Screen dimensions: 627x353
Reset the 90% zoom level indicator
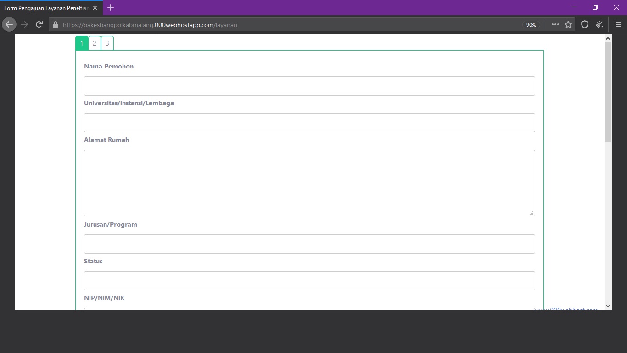[531, 25]
